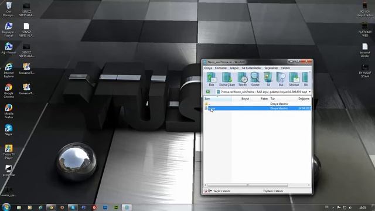
Task: Click the WinRAR taskbar button
Action: coord(127,207)
